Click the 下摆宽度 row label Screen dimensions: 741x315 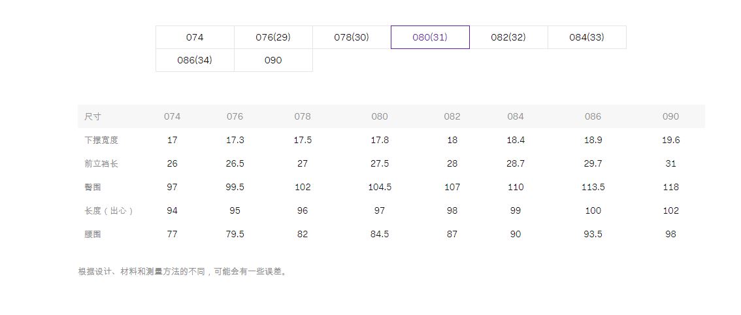(x=101, y=140)
